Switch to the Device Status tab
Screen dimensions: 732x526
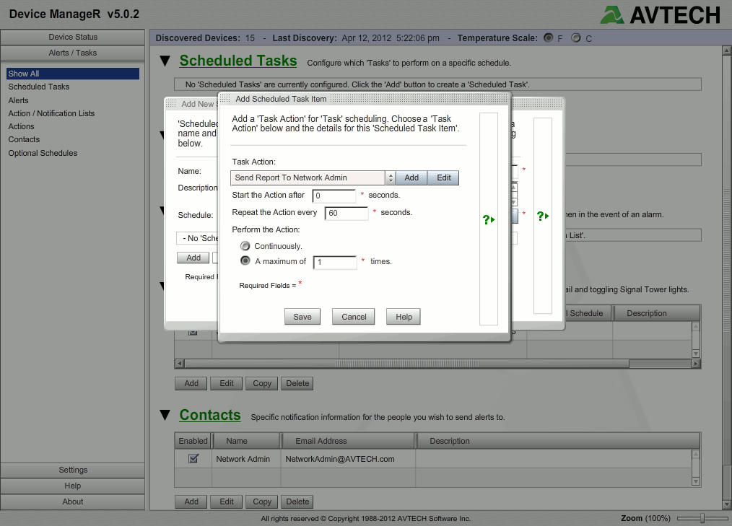[x=72, y=37]
